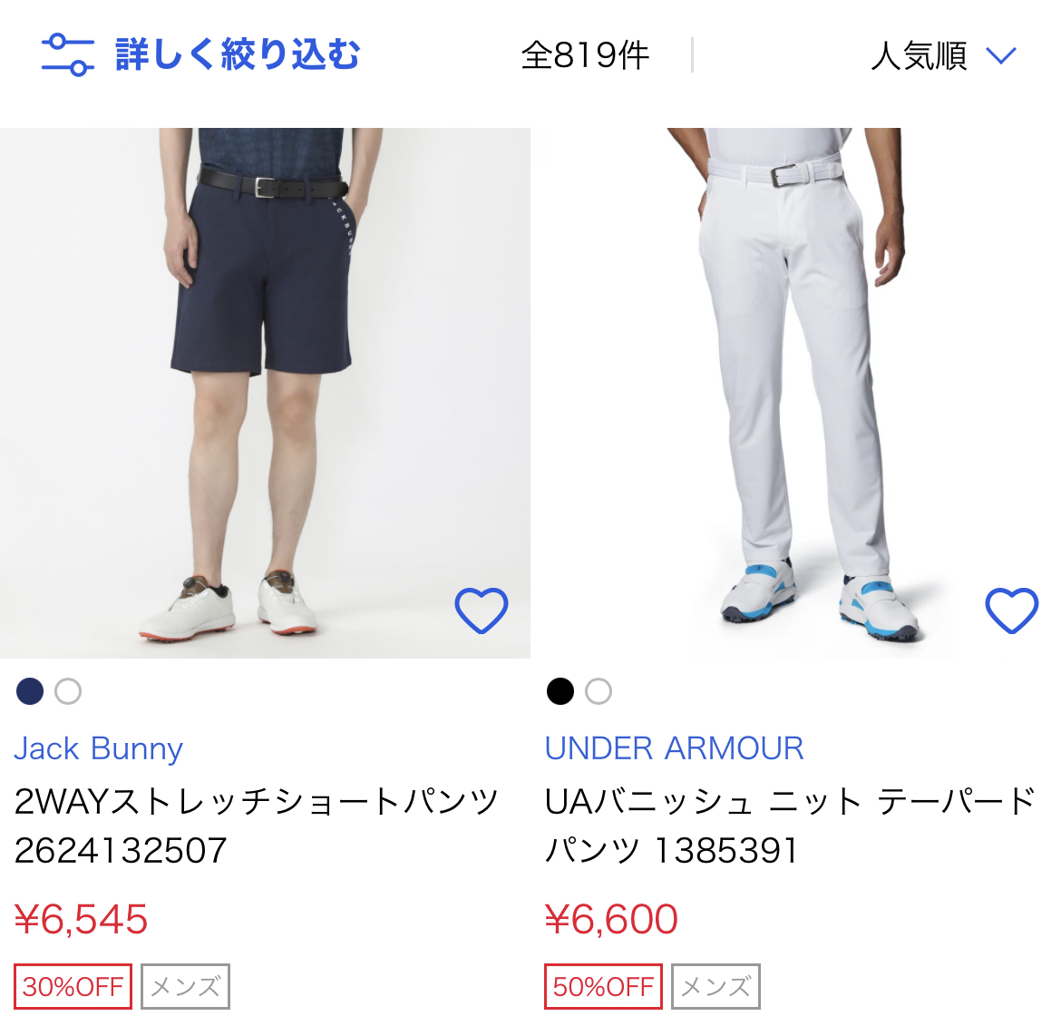Choose black color swatch for Under Armour pants
Viewport: 1061px width, 1026px height.
(x=560, y=691)
